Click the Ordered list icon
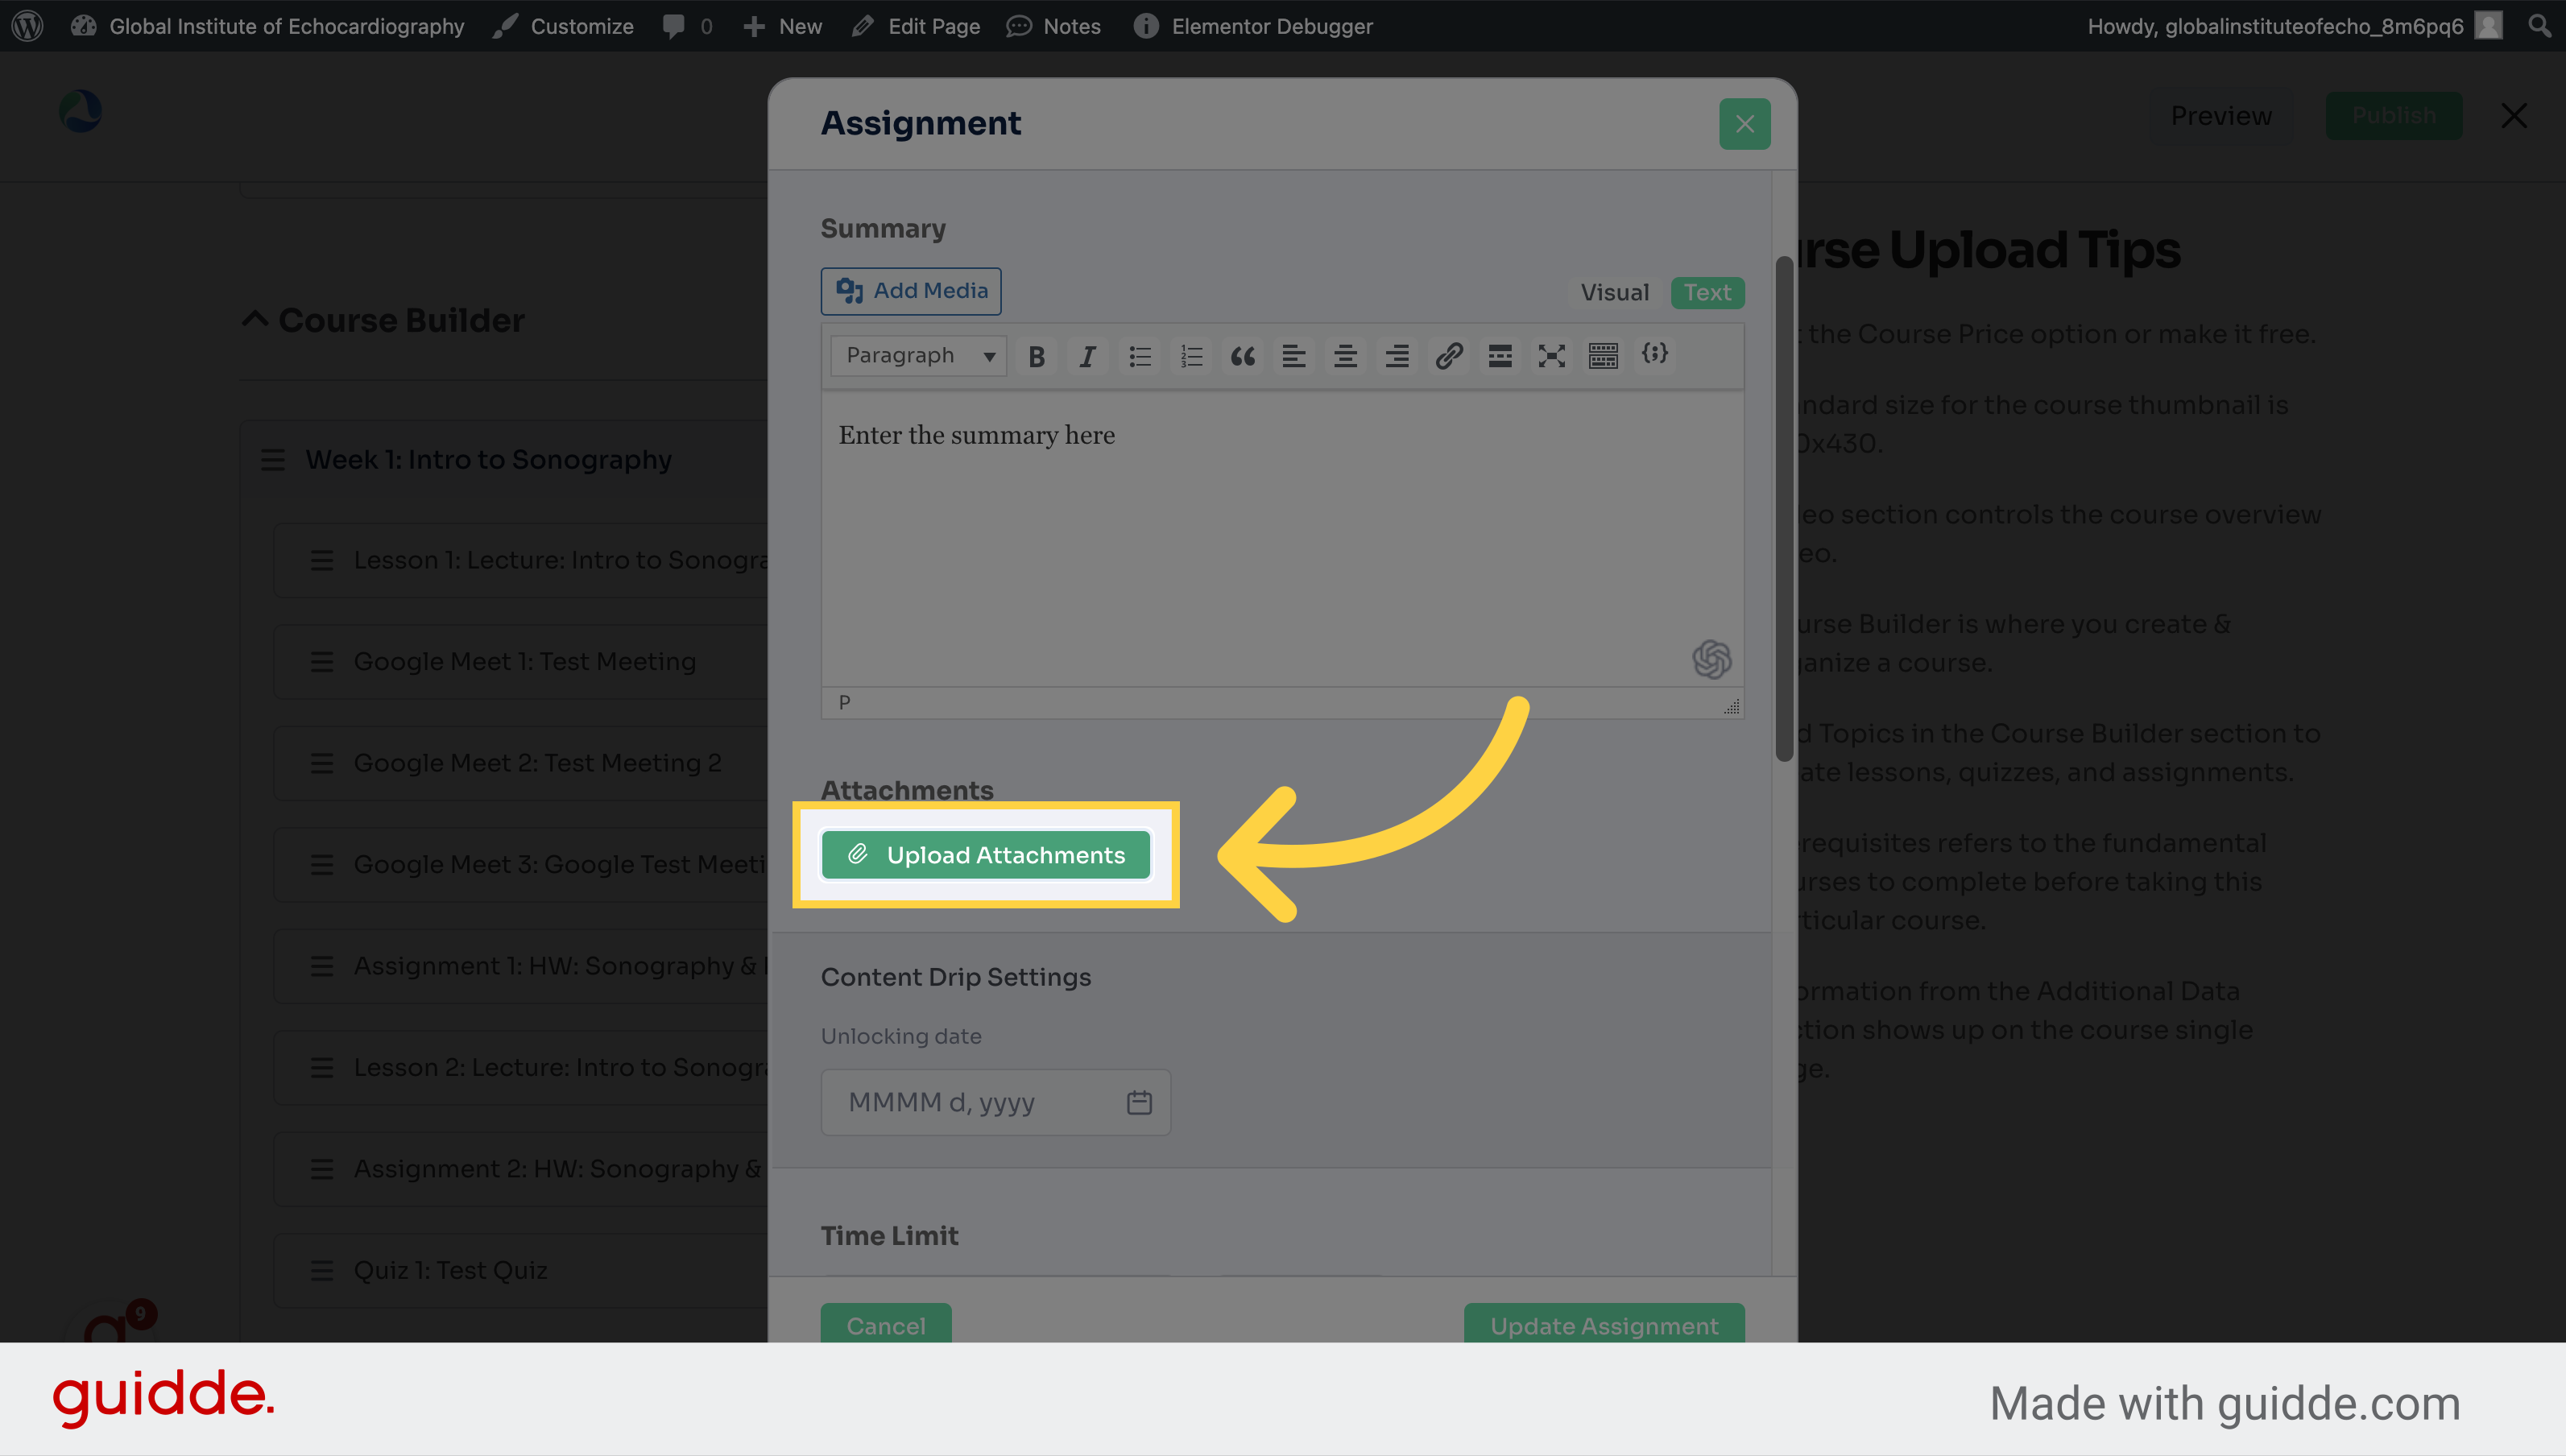This screenshot has height=1456, width=2566. click(x=1190, y=354)
